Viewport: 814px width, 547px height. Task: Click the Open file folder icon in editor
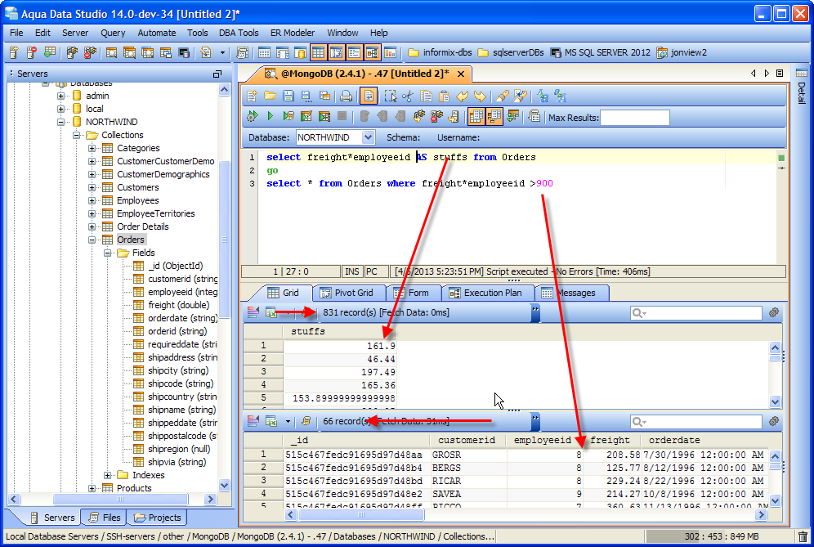270,96
